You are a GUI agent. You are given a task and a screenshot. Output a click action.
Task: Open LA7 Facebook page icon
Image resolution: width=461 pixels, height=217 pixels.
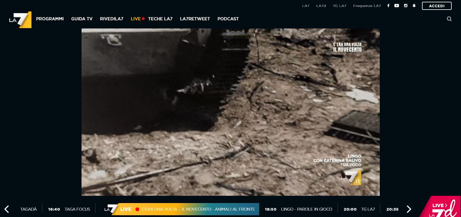pos(388,6)
